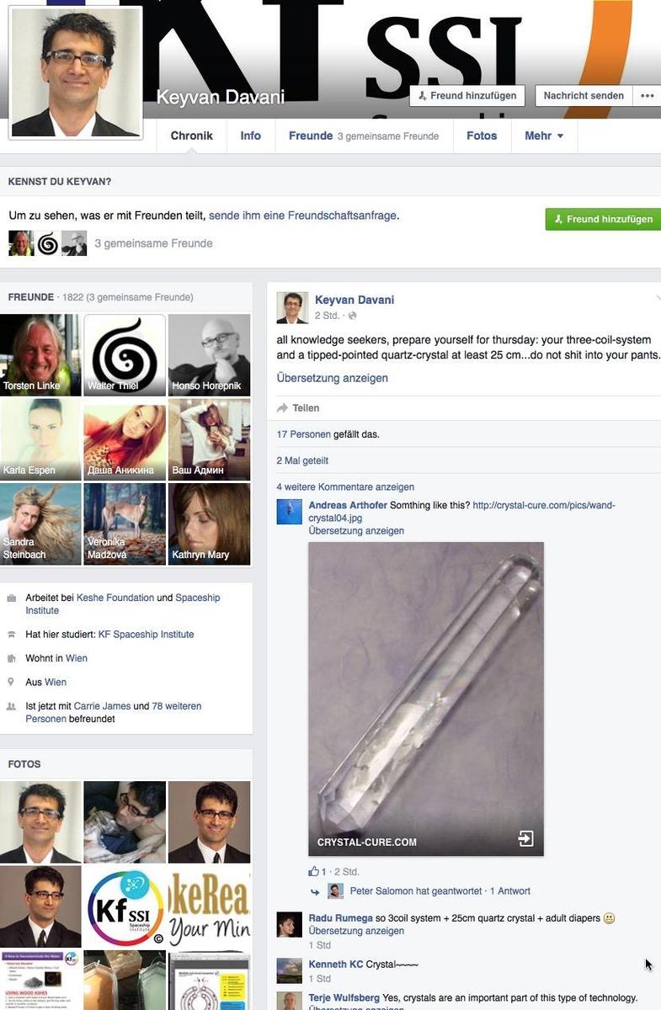Open the crystal-cure.com external link icon
This screenshot has height=1010, width=661.
pyautogui.click(x=525, y=839)
